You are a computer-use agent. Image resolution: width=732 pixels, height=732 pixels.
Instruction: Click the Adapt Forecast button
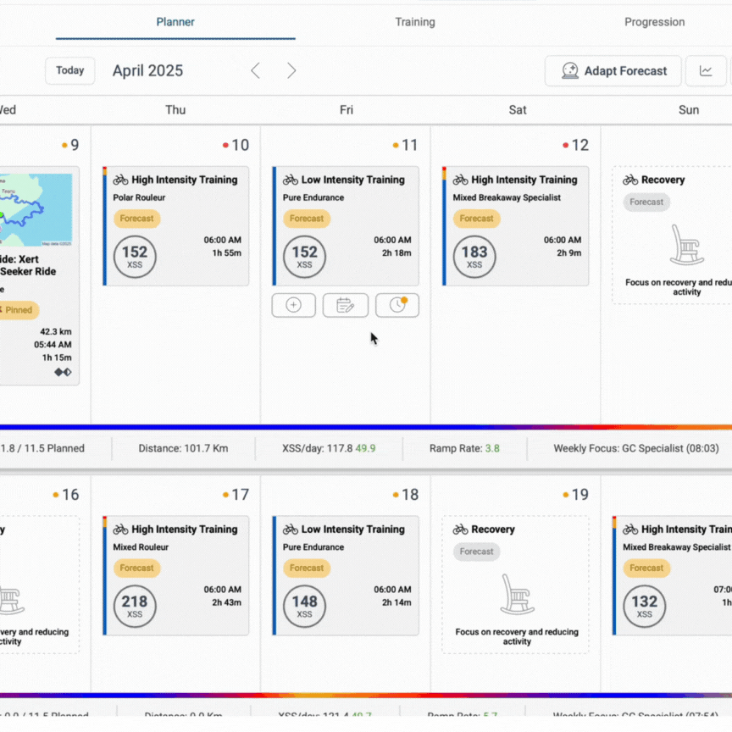coord(613,71)
